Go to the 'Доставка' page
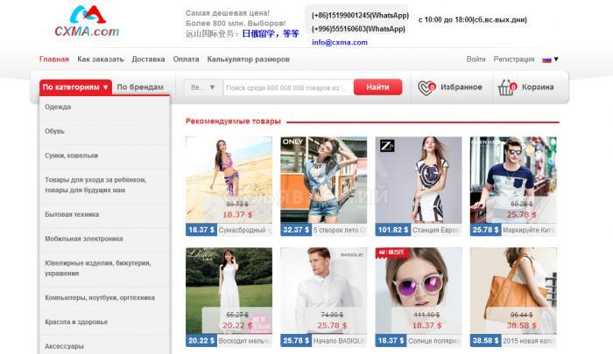This screenshot has height=354, width=613. click(148, 59)
